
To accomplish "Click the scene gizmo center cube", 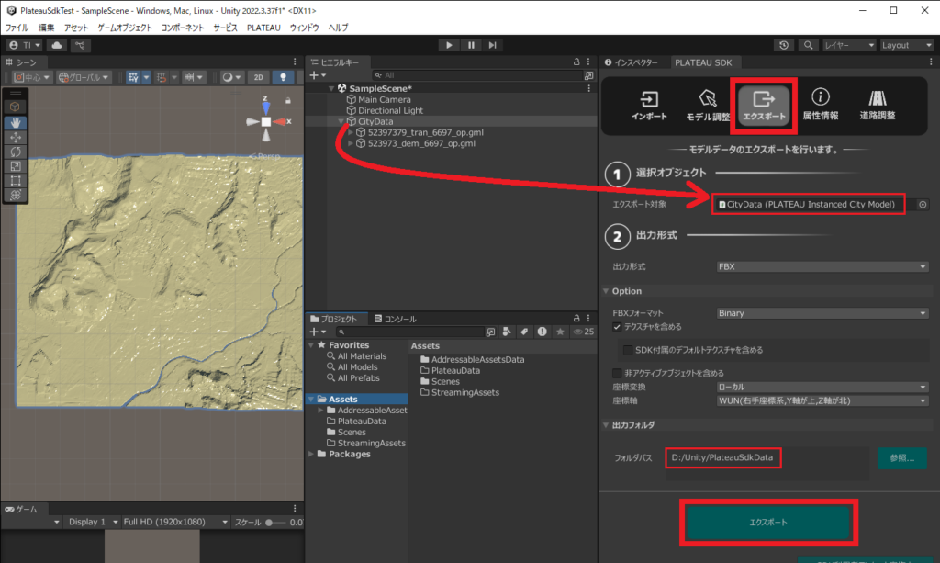I will (266, 122).
